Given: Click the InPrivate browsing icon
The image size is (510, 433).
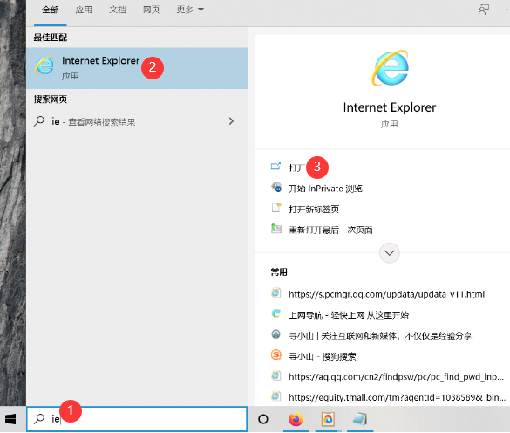Looking at the screenshot, I should (276, 188).
